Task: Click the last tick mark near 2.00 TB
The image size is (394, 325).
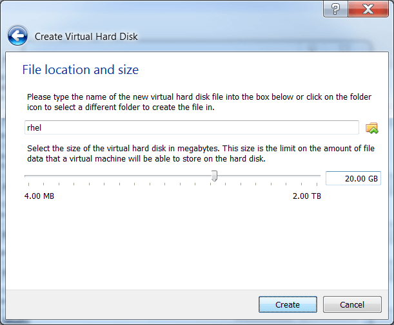Action: tap(317, 184)
